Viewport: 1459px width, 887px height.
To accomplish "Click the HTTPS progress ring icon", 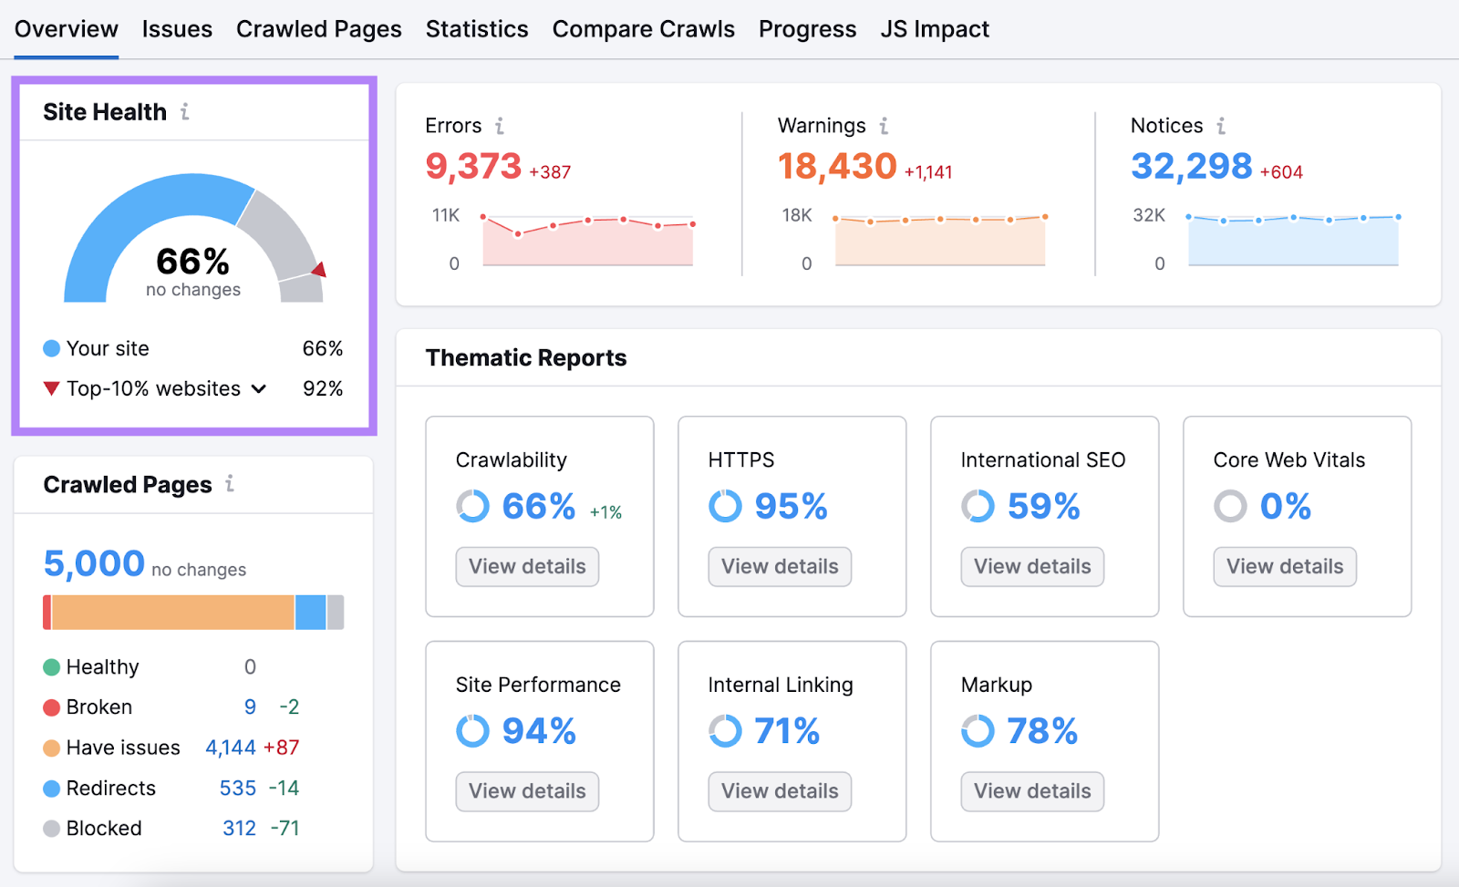I will tap(725, 506).
